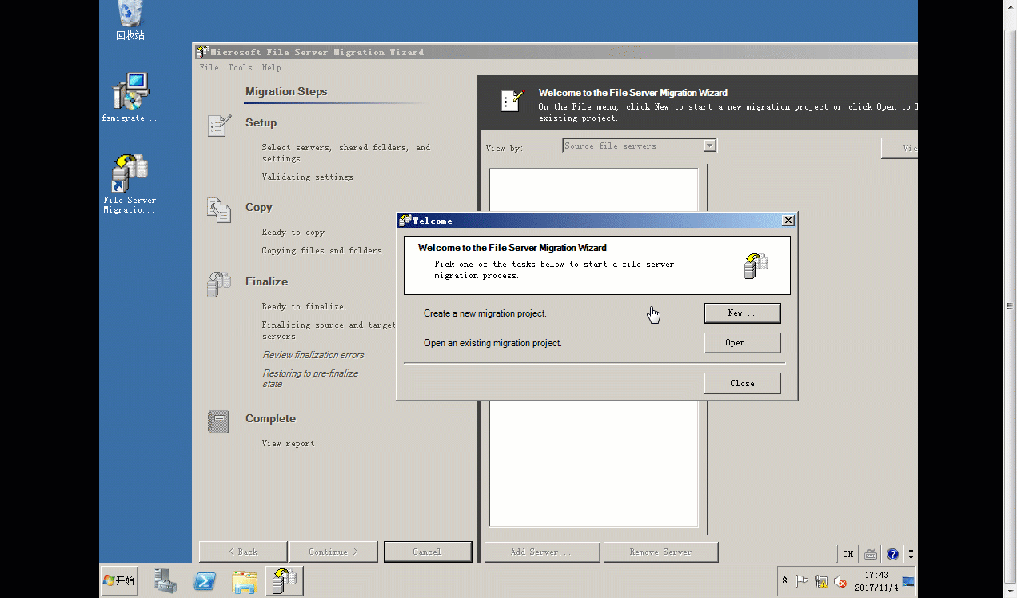Show hidden system tray icons
This screenshot has width=1017, height=598.
pyautogui.click(x=784, y=581)
